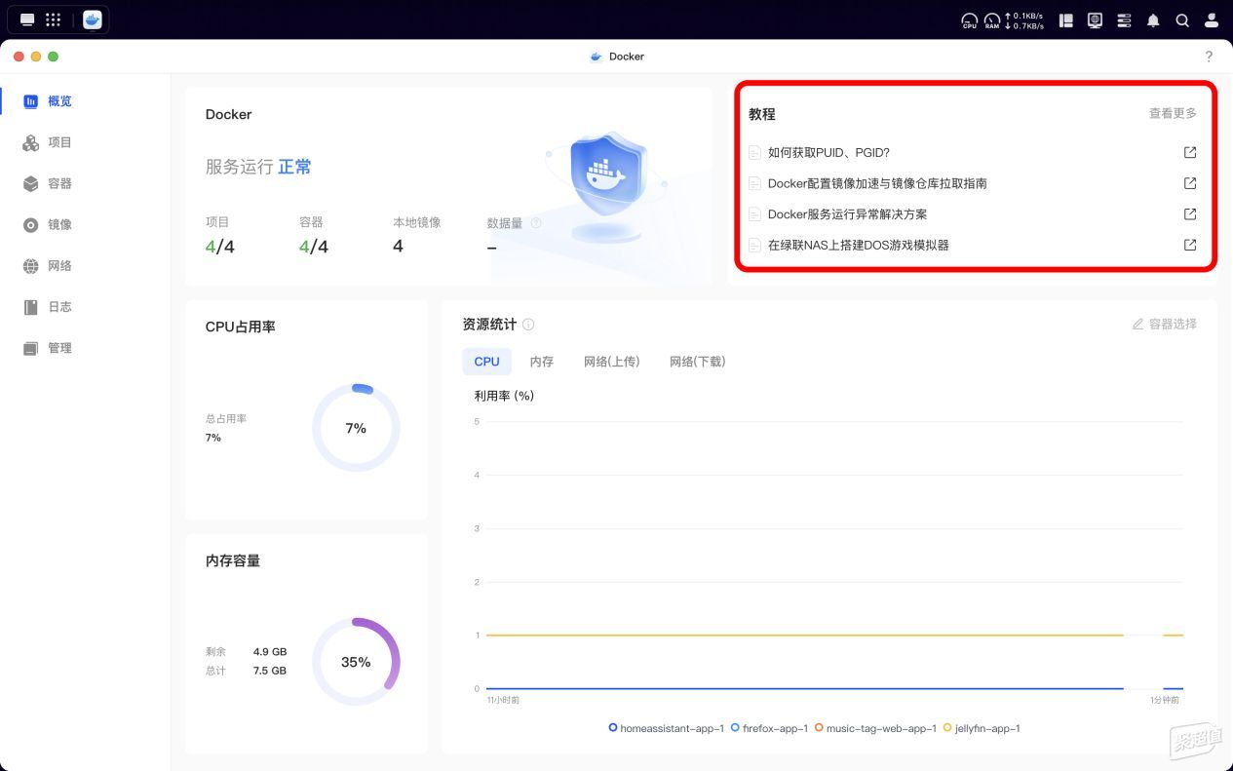
Task: Click the RAM gauge in system tray
Action: coord(991,20)
